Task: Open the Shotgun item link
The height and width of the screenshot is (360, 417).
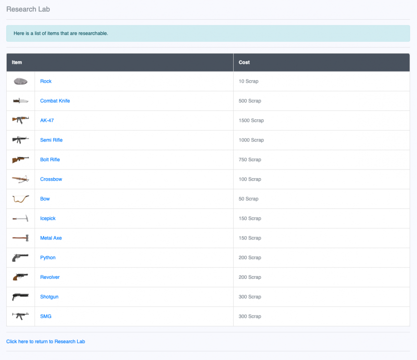Action: point(49,297)
